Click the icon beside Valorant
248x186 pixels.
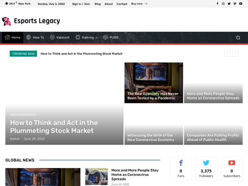pyautogui.click(x=52, y=37)
